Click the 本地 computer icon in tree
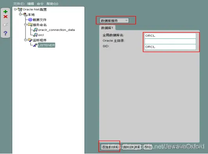Image resolution: width=208 pixels, height=154 pixels. (25, 14)
